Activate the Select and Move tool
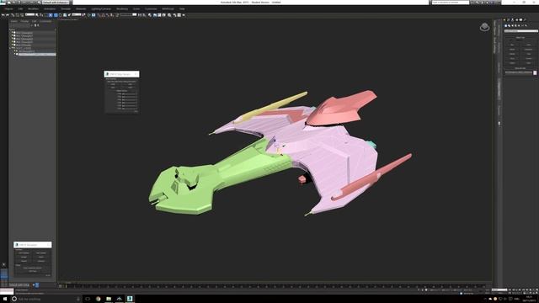Screen dimensions: 539x303 click(56, 15)
